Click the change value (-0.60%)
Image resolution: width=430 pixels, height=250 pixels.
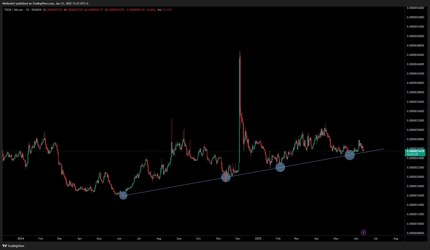pyautogui.click(x=150, y=10)
